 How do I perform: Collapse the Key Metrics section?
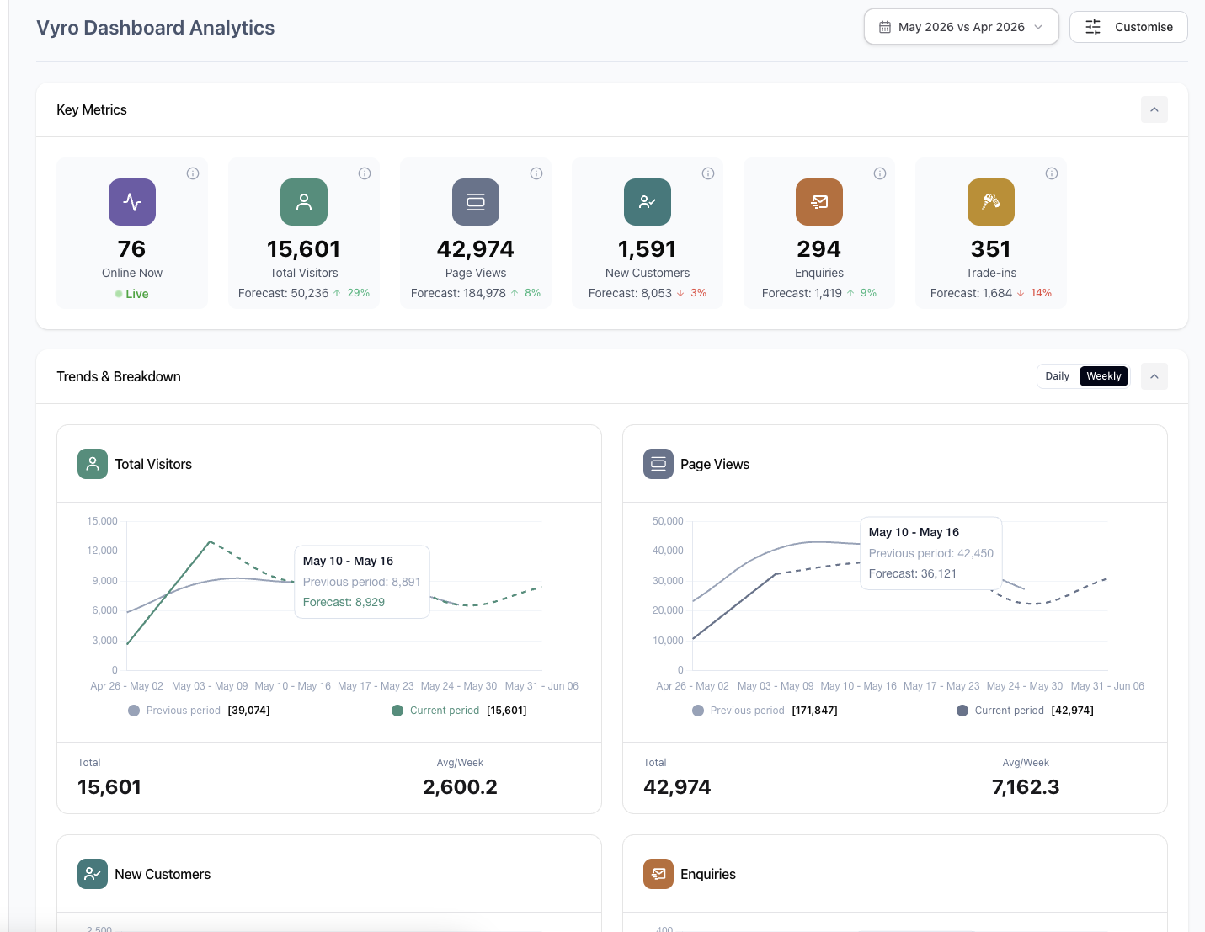tap(1154, 109)
